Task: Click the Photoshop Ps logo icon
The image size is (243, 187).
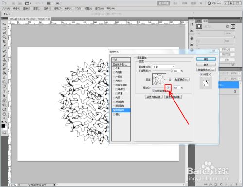Action: pyautogui.click(x=5, y=3)
